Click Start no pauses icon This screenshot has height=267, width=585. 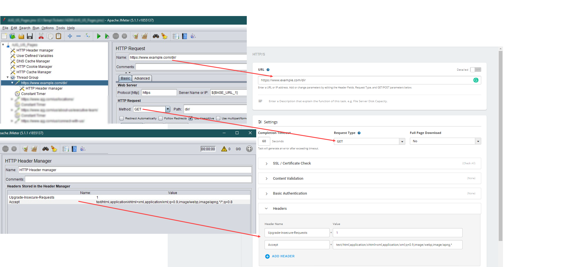click(x=107, y=36)
